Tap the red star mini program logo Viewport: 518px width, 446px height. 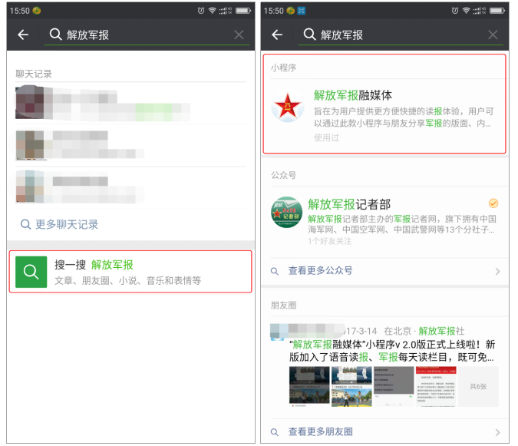pos(288,106)
